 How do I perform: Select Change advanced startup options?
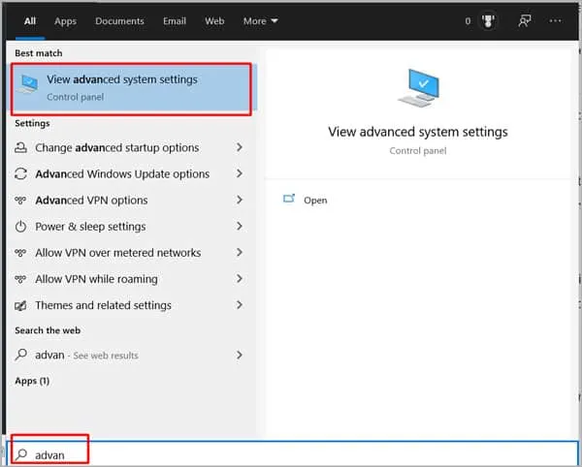coord(128,147)
